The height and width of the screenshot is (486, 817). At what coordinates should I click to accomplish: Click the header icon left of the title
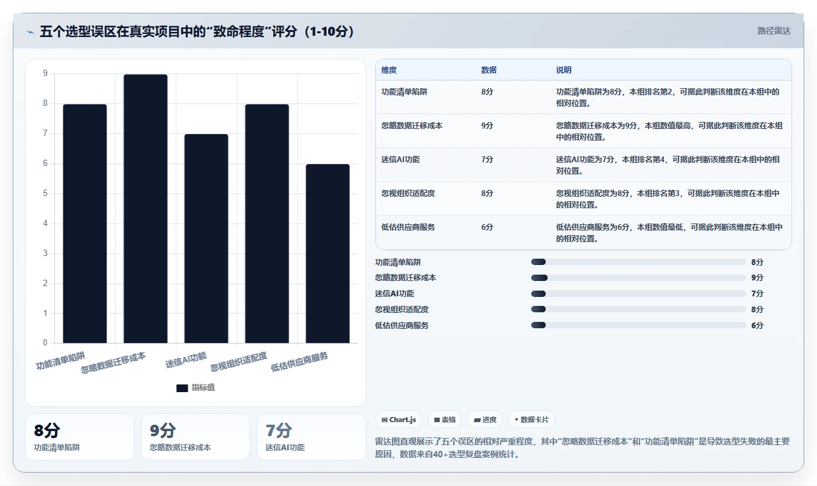pyautogui.click(x=30, y=31)
